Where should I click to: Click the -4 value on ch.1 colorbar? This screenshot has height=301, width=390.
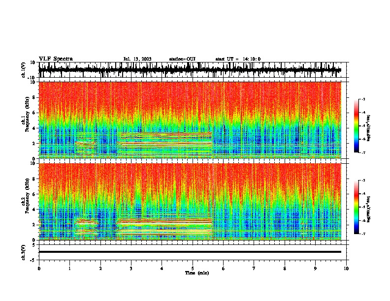(363, 113)
